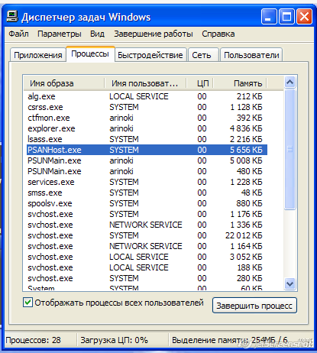The image size is (317, 353).
Task: Select the smss.exe process
Action: [x=147, y=193]
